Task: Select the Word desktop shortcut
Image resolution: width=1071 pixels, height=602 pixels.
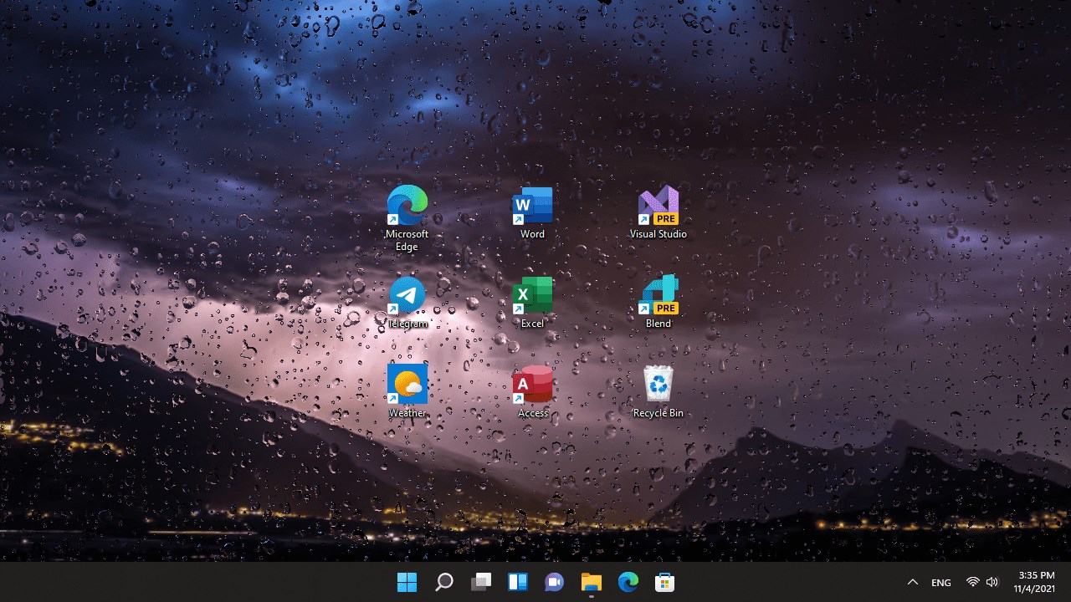Action: pyautogui.click(x=532, y=212)
